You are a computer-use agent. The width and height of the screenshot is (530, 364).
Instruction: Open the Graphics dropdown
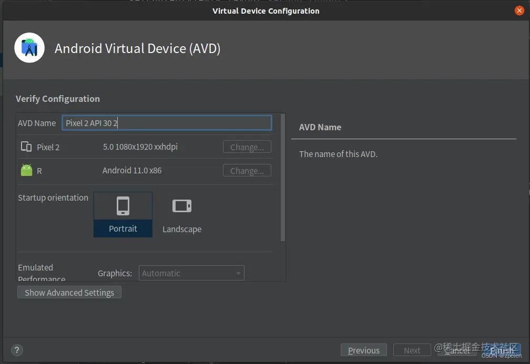point(191,273)
